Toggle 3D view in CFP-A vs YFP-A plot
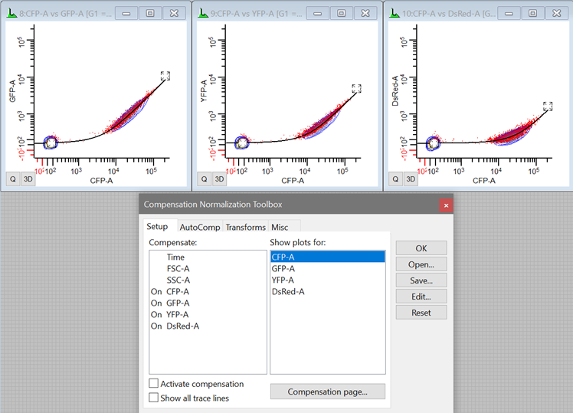 coord(219,179)
